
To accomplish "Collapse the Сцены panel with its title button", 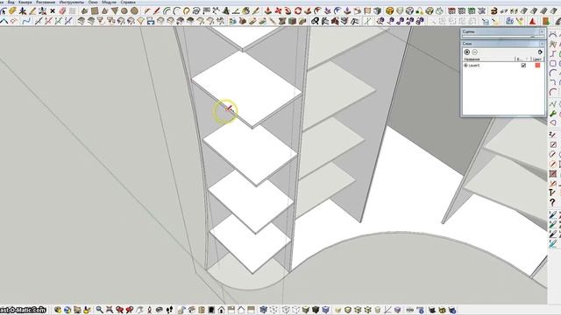I will coord(542,31).
